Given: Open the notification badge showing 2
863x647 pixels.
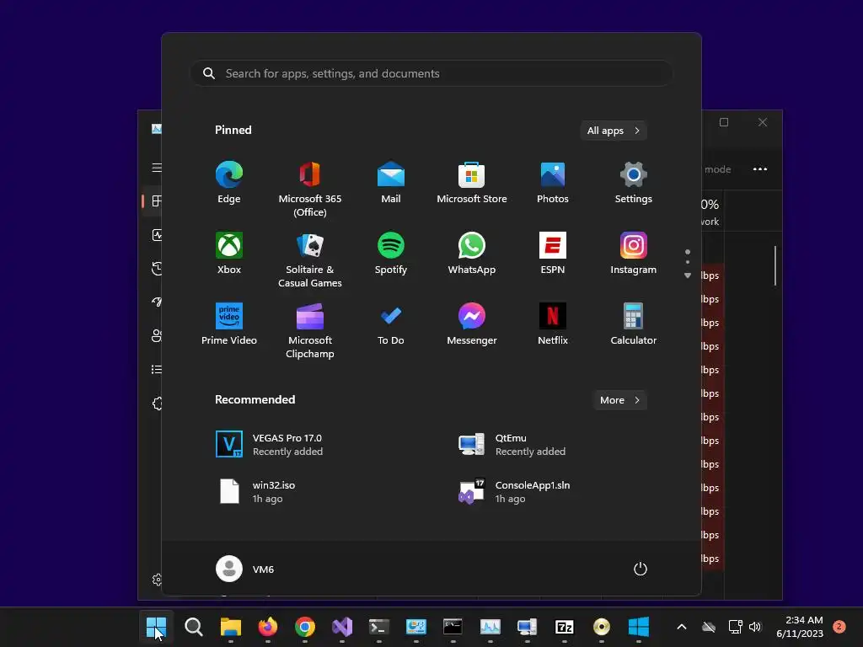Looking at the screenshot, I should (839, 627).
